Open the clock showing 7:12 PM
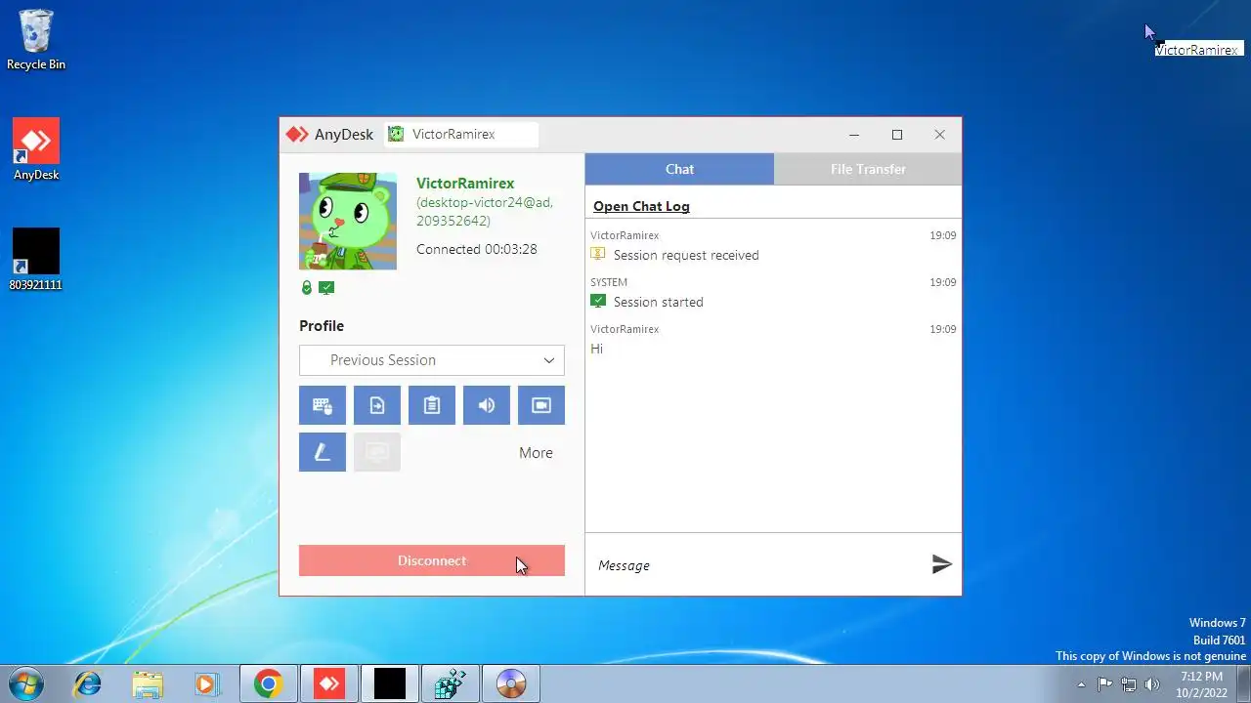The height and width of the screenshot is (703, 1251). tap(1201, 683)
